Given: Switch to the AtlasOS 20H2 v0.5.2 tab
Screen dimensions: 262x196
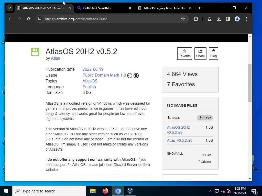Looking at the screenshot, I should coord(44,8).
